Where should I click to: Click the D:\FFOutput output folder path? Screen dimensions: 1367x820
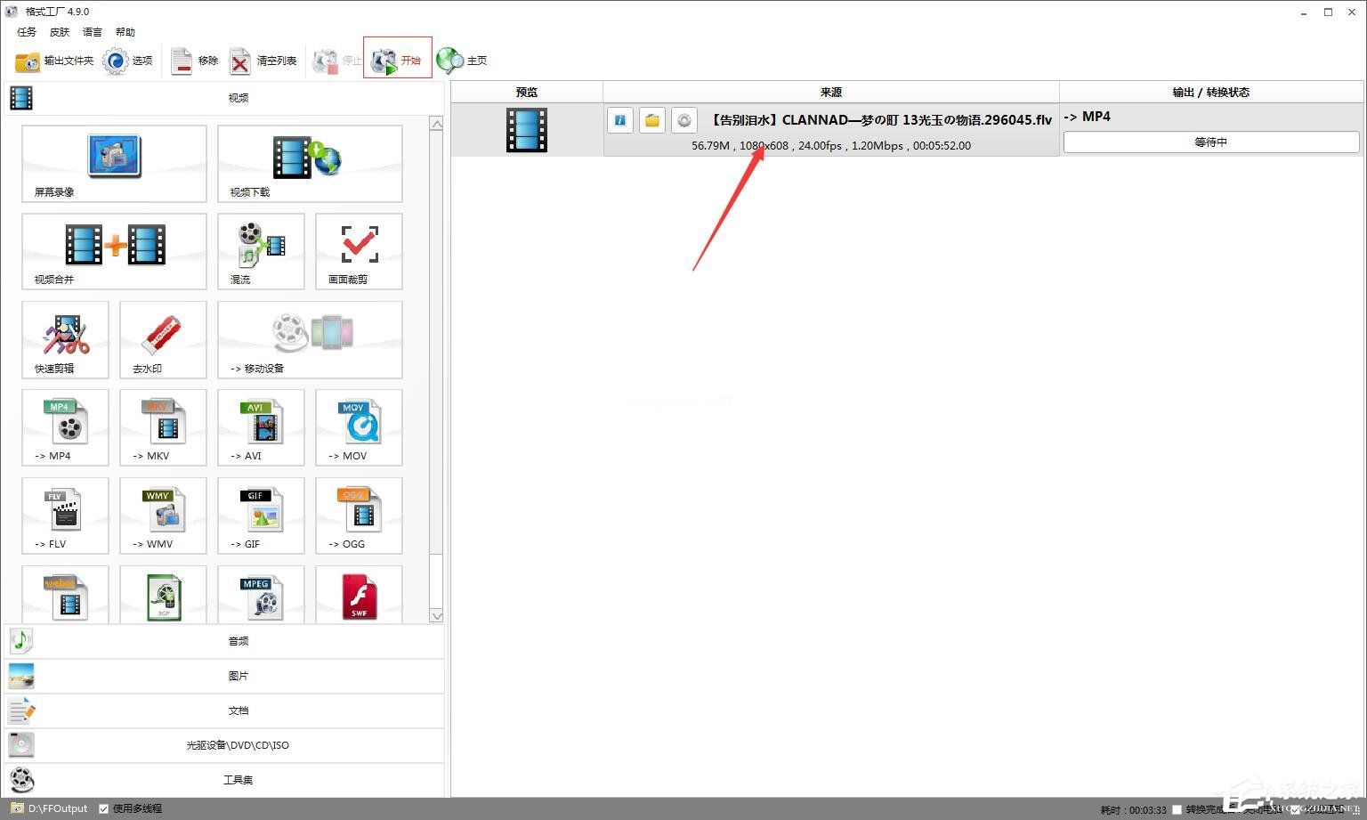57,808
